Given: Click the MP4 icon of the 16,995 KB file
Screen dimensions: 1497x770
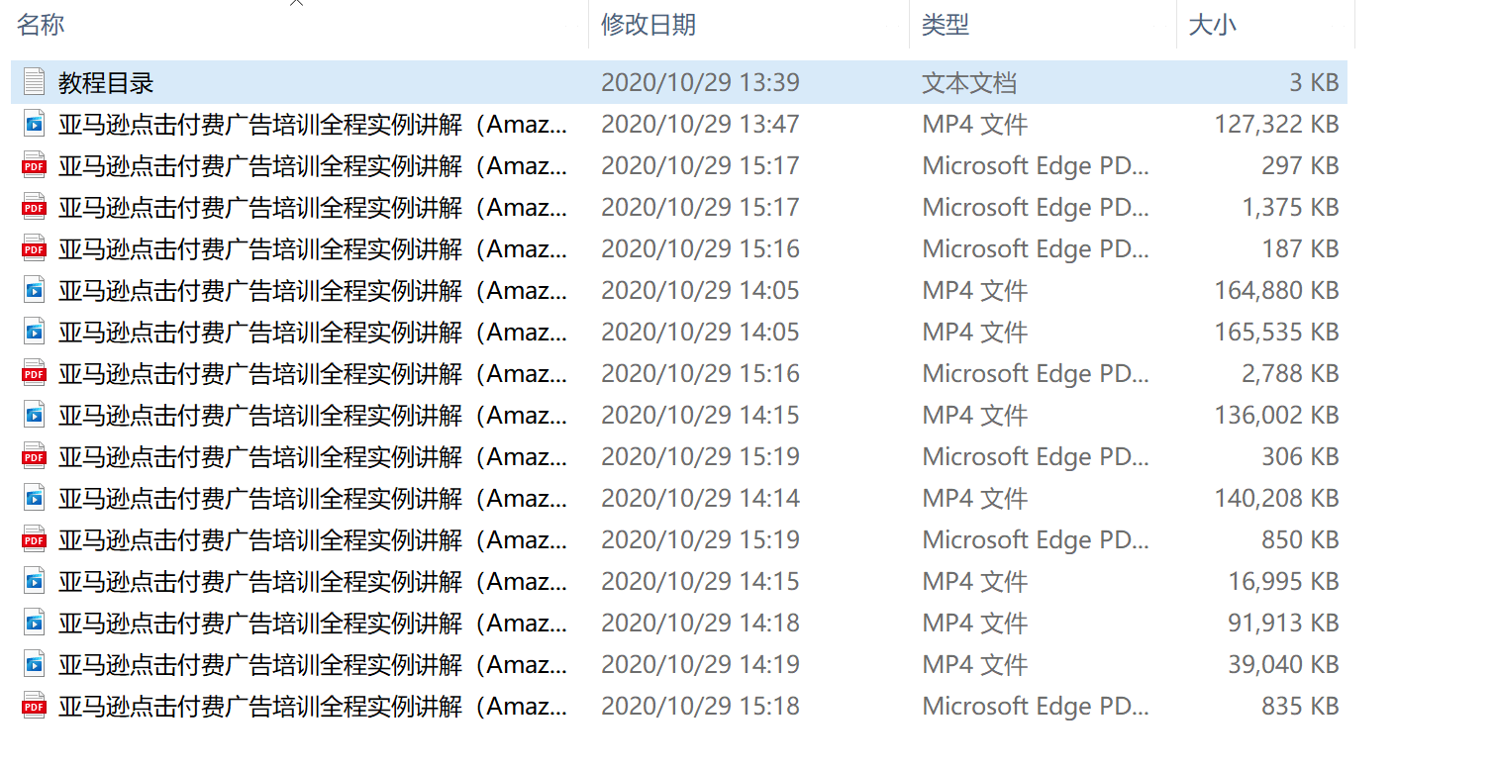Looking at the screenshot, I should click(35, 581).
